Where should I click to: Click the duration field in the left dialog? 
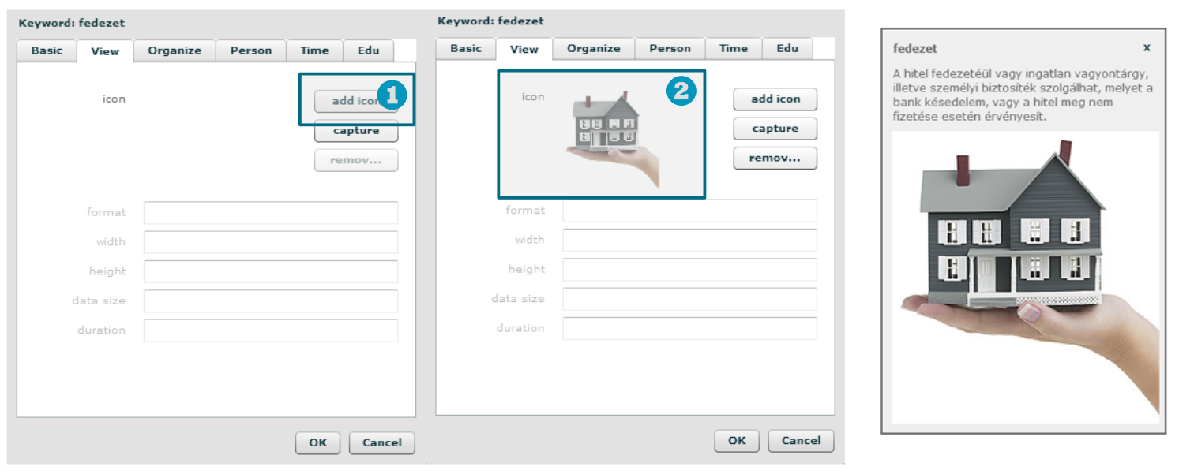tap(271, 330)
